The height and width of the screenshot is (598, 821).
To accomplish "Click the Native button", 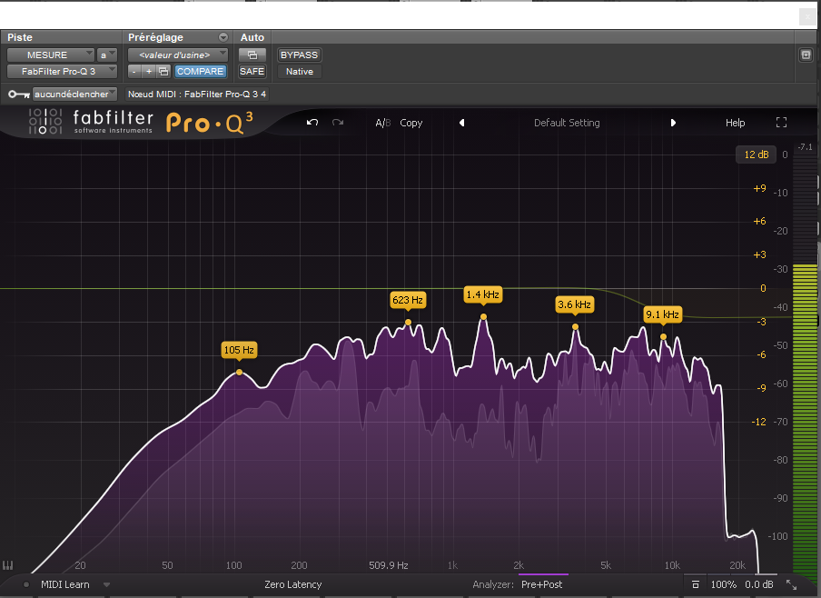I will (300, 71).
